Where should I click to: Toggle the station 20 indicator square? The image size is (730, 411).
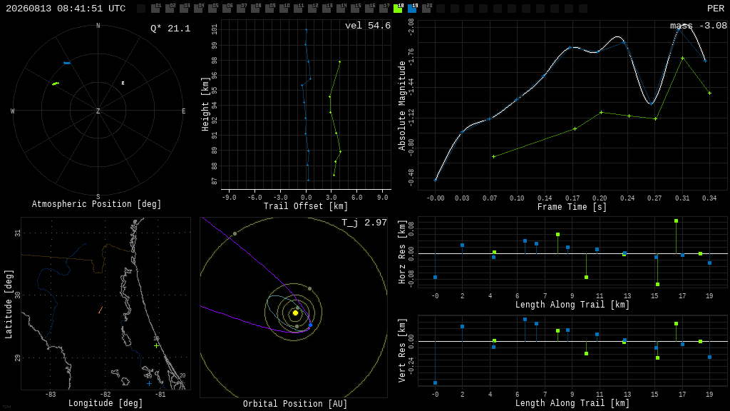(x=426, y=9)
